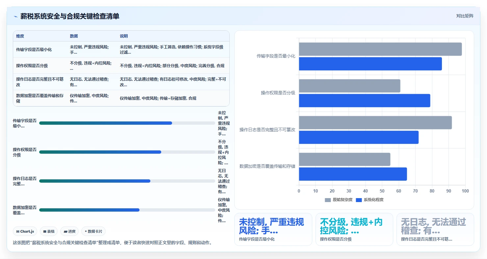
Task: Click gray bar for 操作权限是否分级 in chart
Action: point(350,86)
